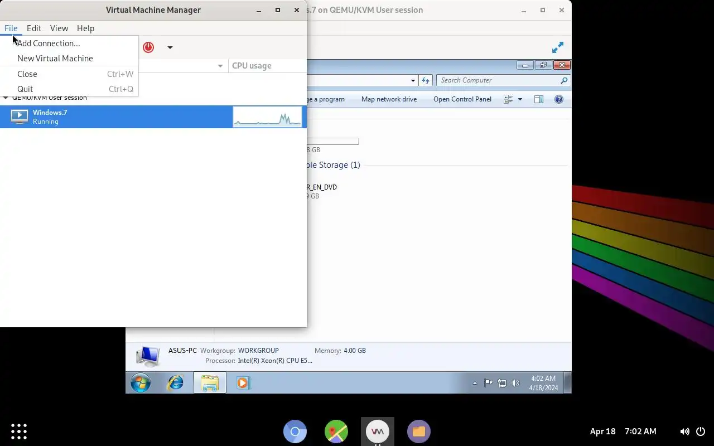Image resolution: width=714 pixels, height=446 pixels.
Task: Click the Virtual Machine Manager dock icon
Action: tap(378, 432)
